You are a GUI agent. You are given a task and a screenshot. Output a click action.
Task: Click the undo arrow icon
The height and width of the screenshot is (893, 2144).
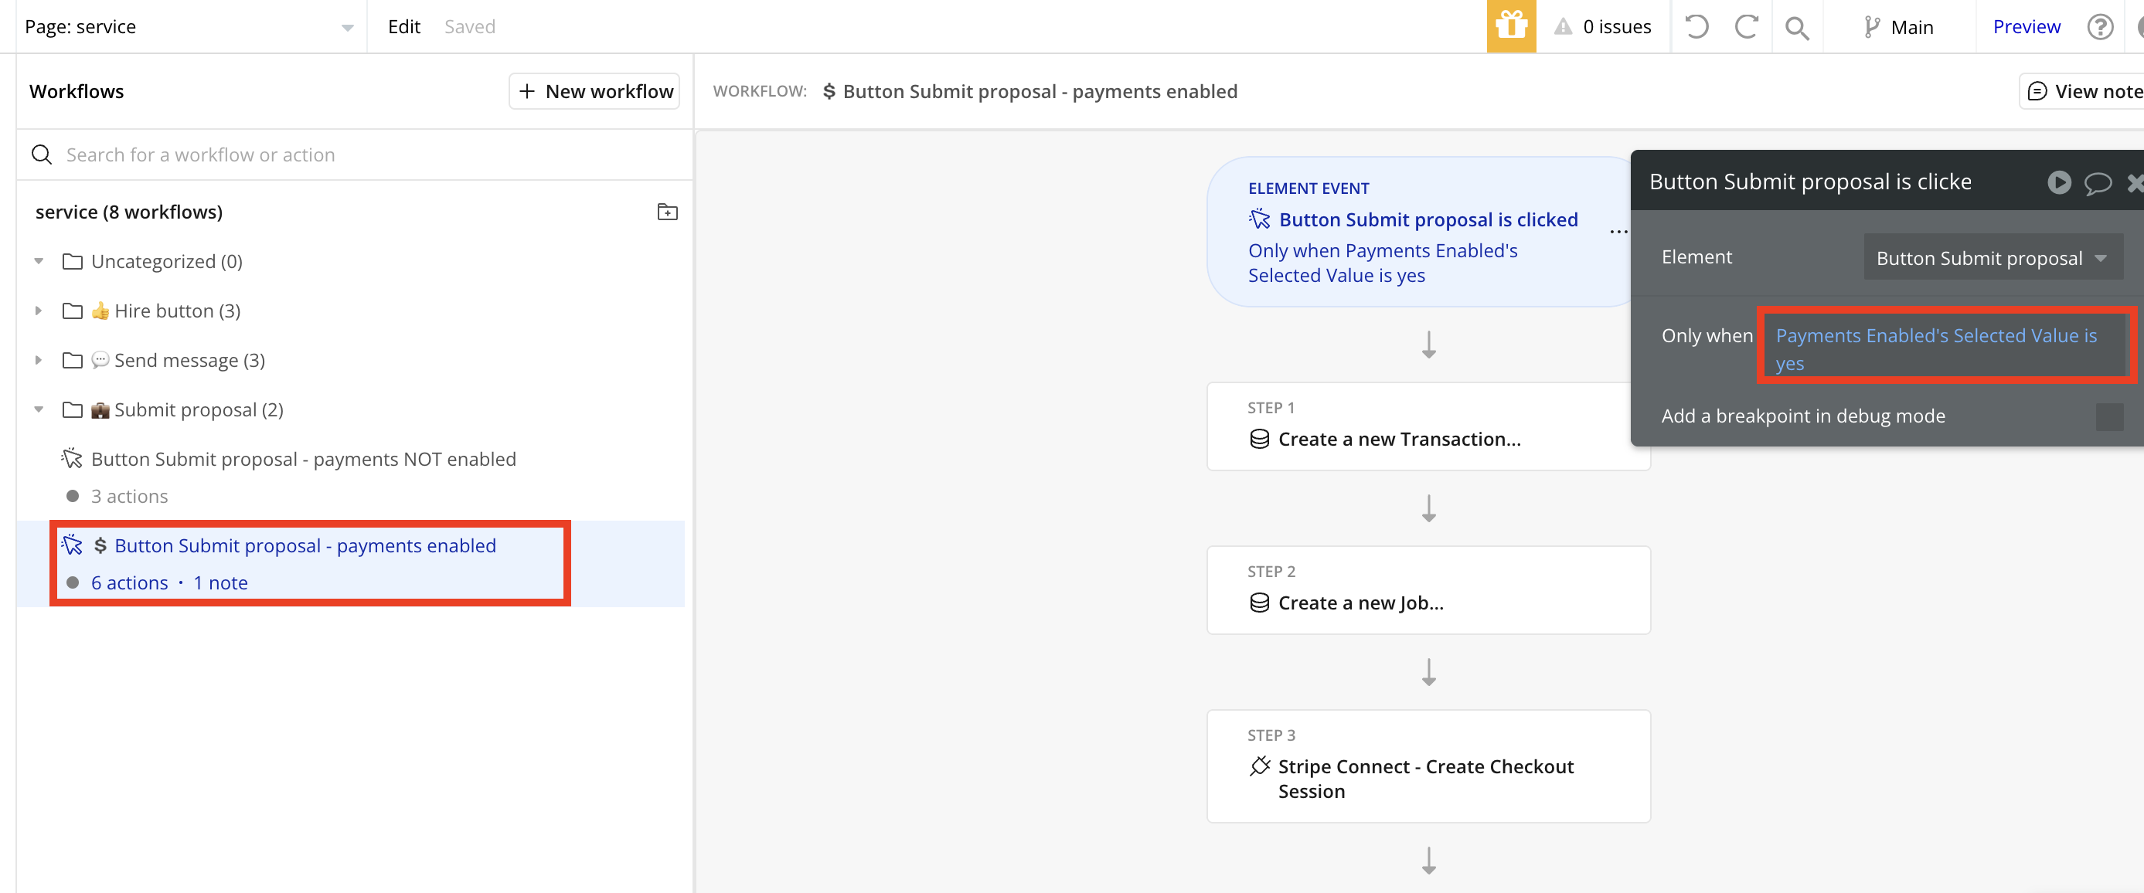pos(1696,26)
